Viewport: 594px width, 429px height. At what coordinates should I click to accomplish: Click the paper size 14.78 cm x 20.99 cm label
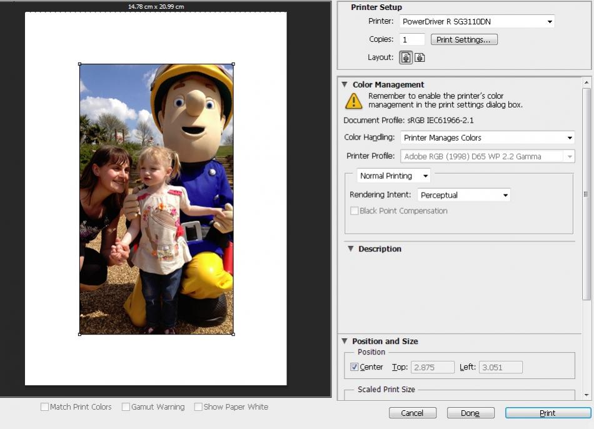pos(156,6)
